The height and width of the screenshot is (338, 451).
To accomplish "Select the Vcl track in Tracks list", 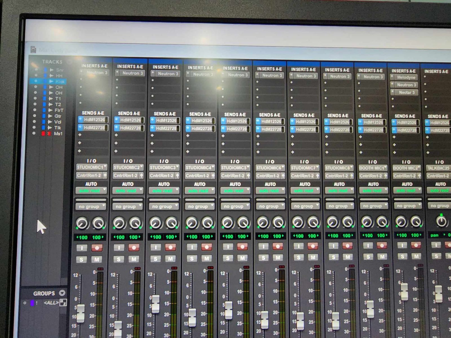I will [x=58, y=122].
